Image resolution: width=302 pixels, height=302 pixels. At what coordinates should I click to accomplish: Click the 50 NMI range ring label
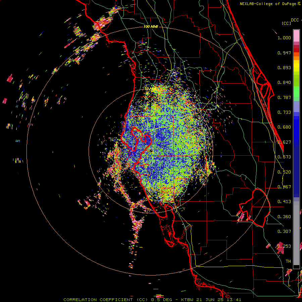coord(151,89)
